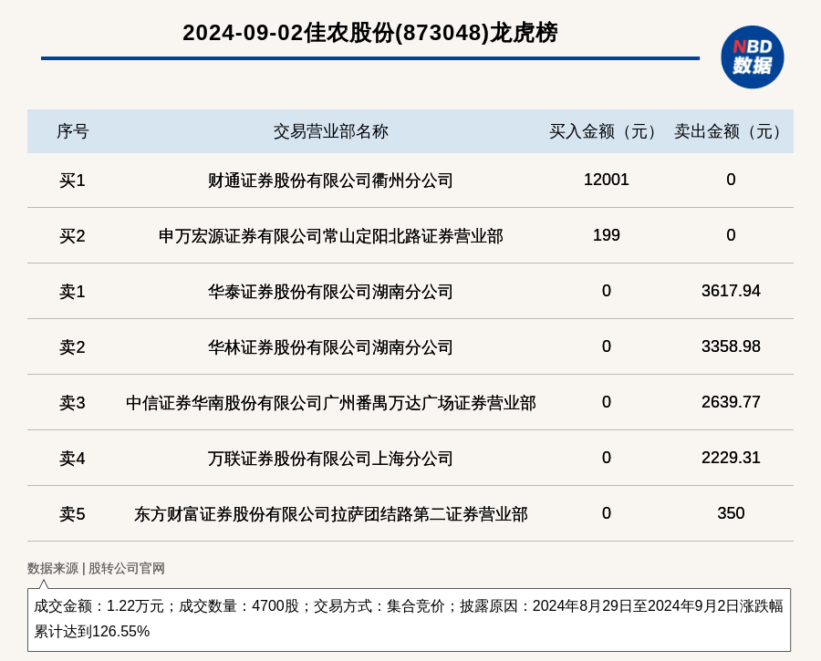Click the 卖3 row buy amount 0
This screenshot has height=661, width=821.
point(607,402)
